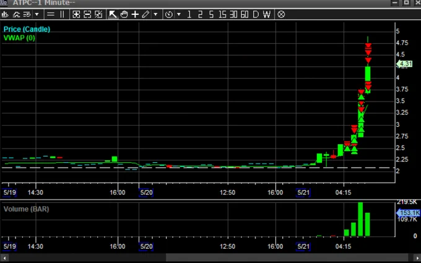Switch to the 60 minute interval
The image size is (421, 263).
tap(245, 14)
